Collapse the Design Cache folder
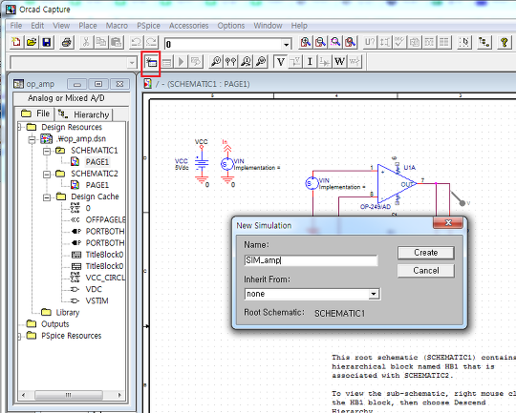The width and height of the screenshot is (516, 413). coord(47,197)
